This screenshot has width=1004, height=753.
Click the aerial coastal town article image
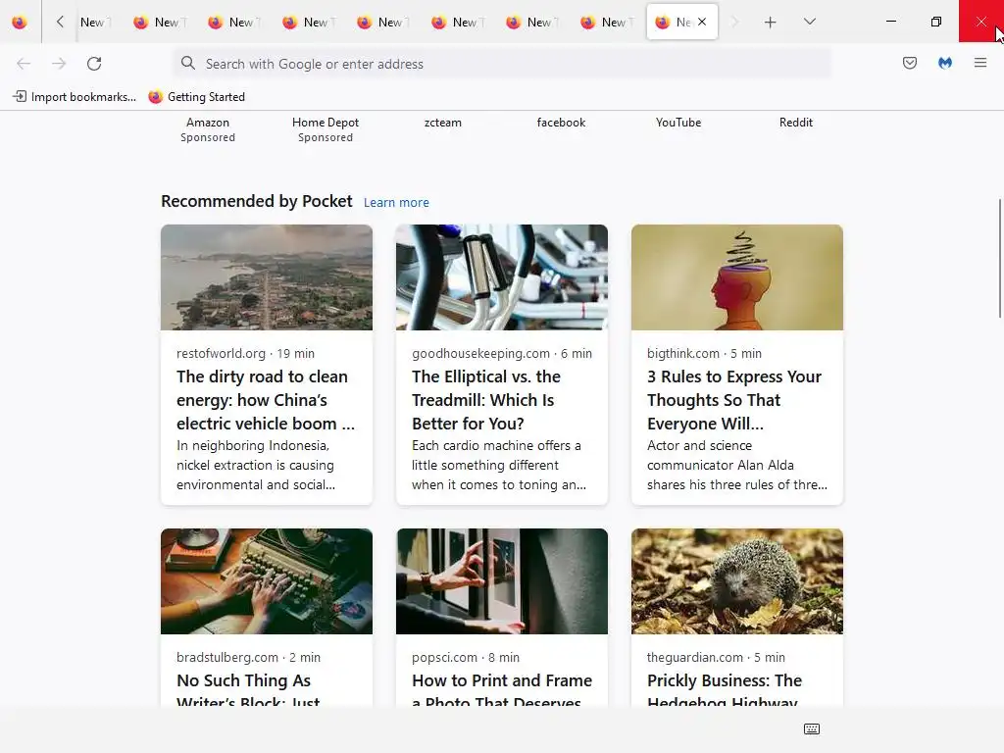(267, 277)
